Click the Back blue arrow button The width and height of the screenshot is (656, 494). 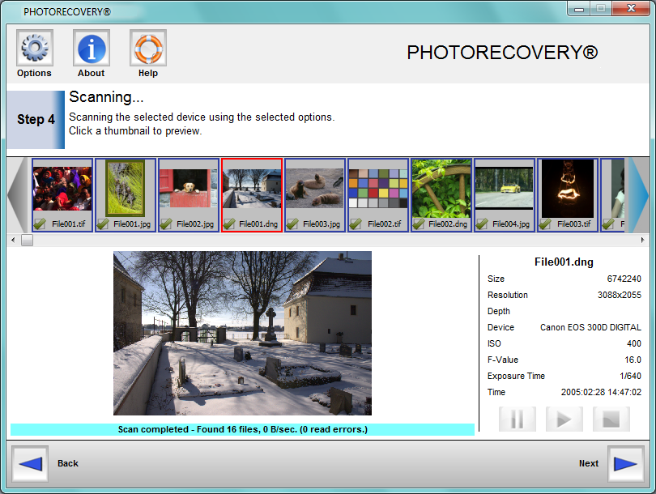pyautogui.click(x=30, y=464)
